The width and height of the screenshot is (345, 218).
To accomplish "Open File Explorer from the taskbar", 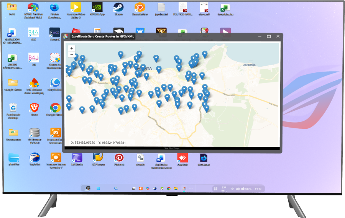I will 176,188.
